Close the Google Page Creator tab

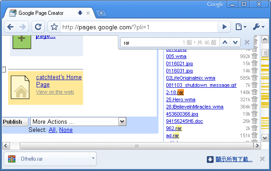(x=88, y=13)
